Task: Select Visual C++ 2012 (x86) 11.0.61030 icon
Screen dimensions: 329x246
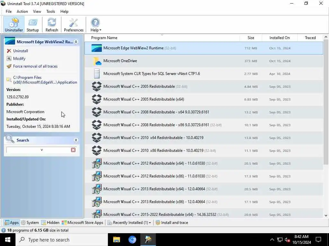Action: point(97,176)
